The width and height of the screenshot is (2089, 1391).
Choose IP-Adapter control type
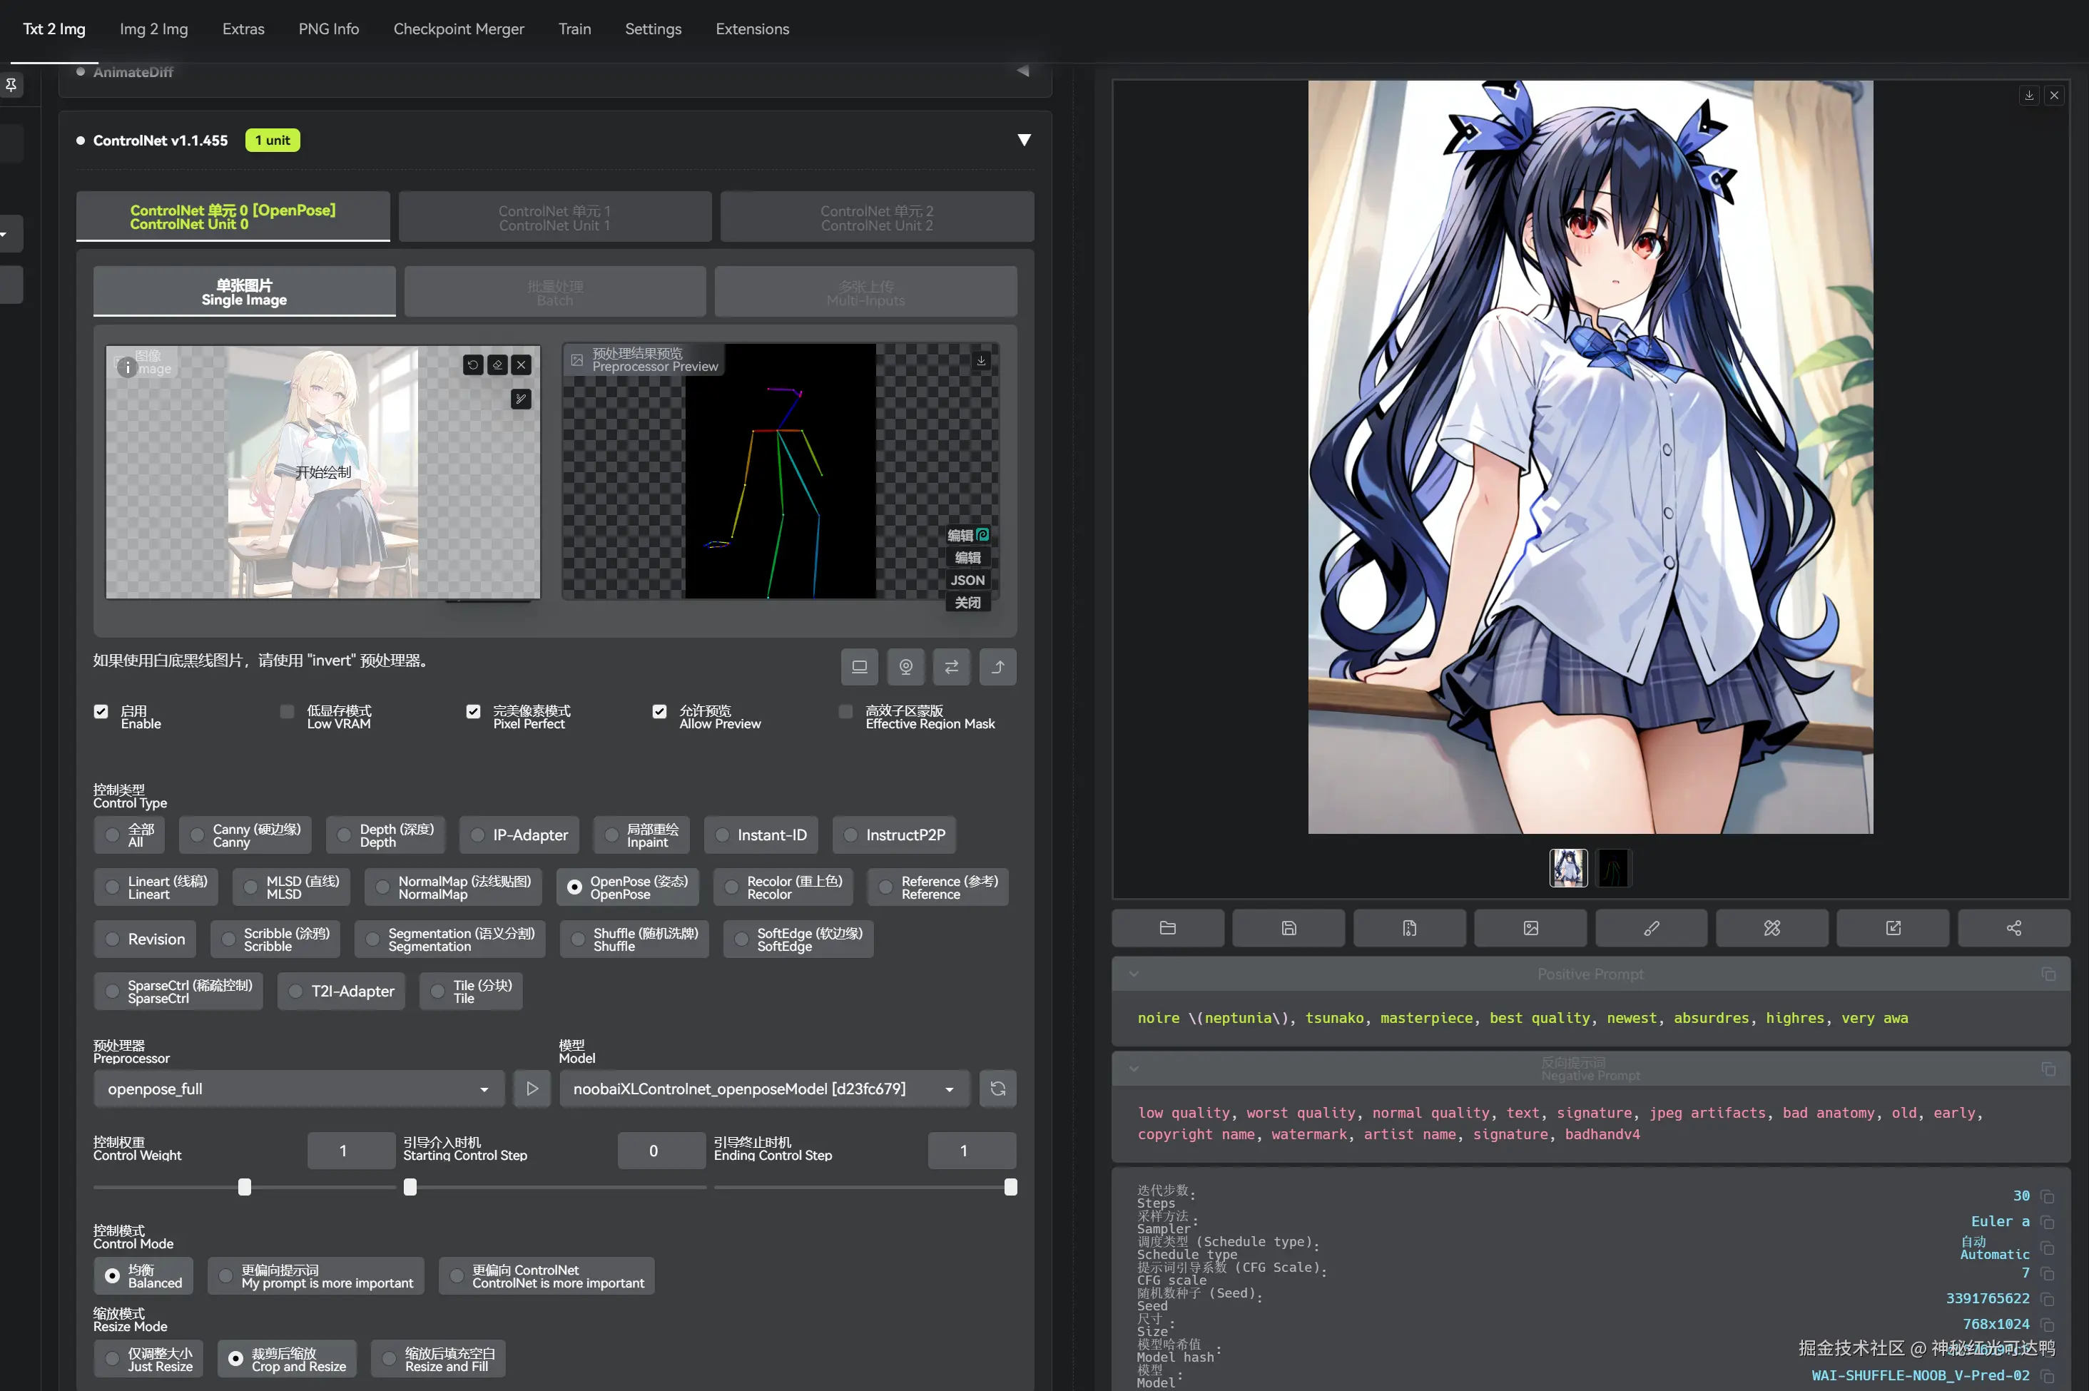point(519,835)
